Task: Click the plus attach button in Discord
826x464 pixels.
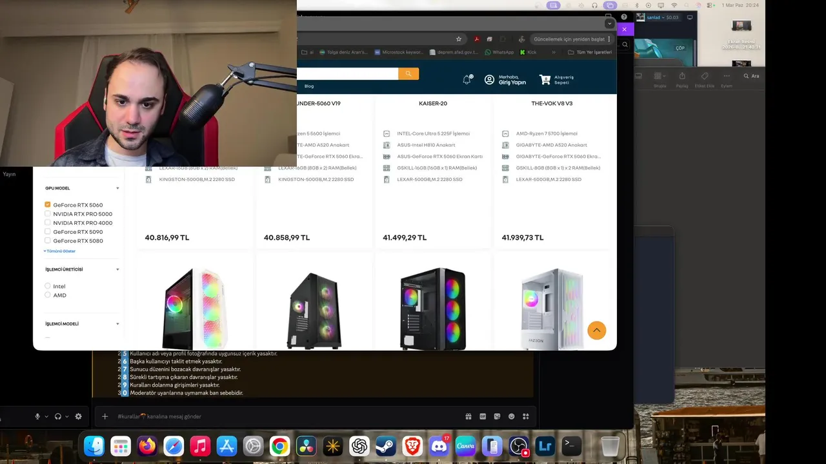Action: click(x=105, y=416)
